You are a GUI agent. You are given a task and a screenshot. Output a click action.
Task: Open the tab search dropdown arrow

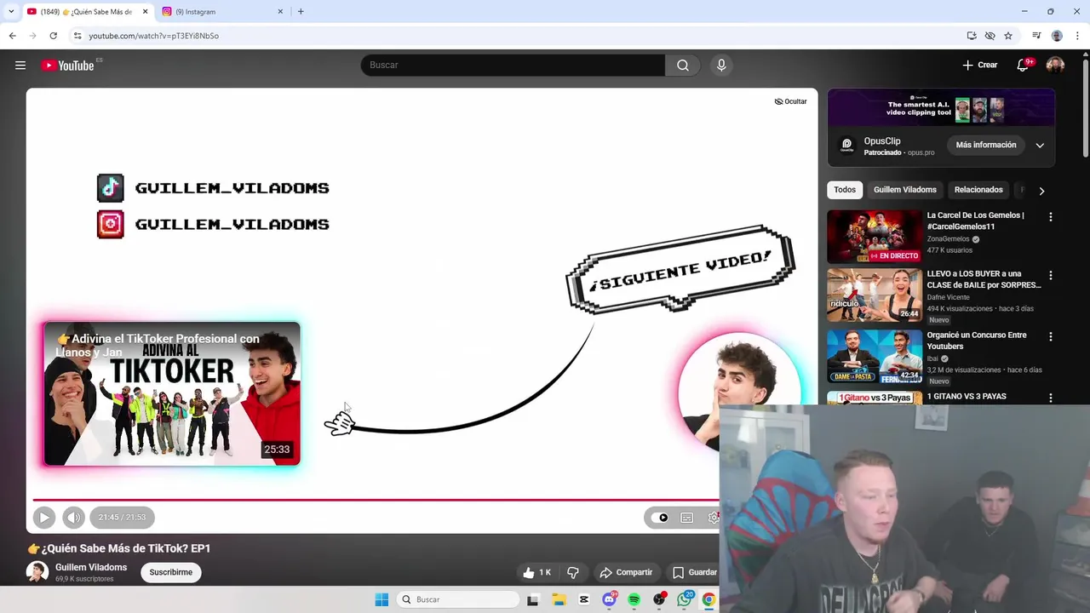pos(11,11)
